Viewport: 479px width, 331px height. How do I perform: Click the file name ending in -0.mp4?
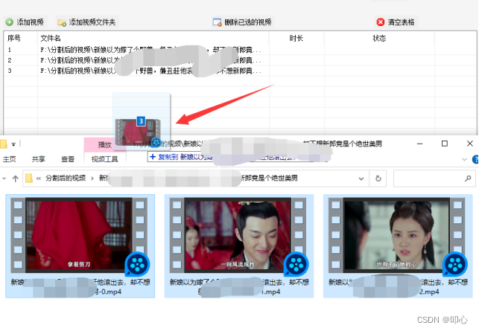coord(80,287)
